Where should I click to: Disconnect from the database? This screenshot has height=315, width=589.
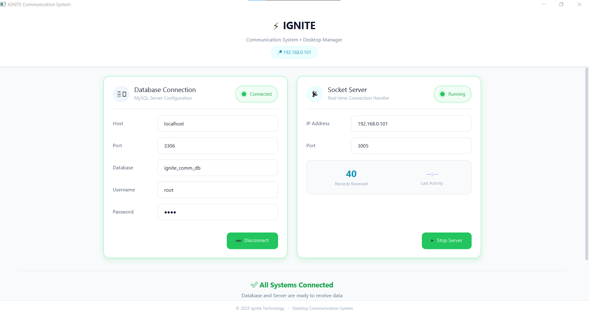click(x=252, y=241)
